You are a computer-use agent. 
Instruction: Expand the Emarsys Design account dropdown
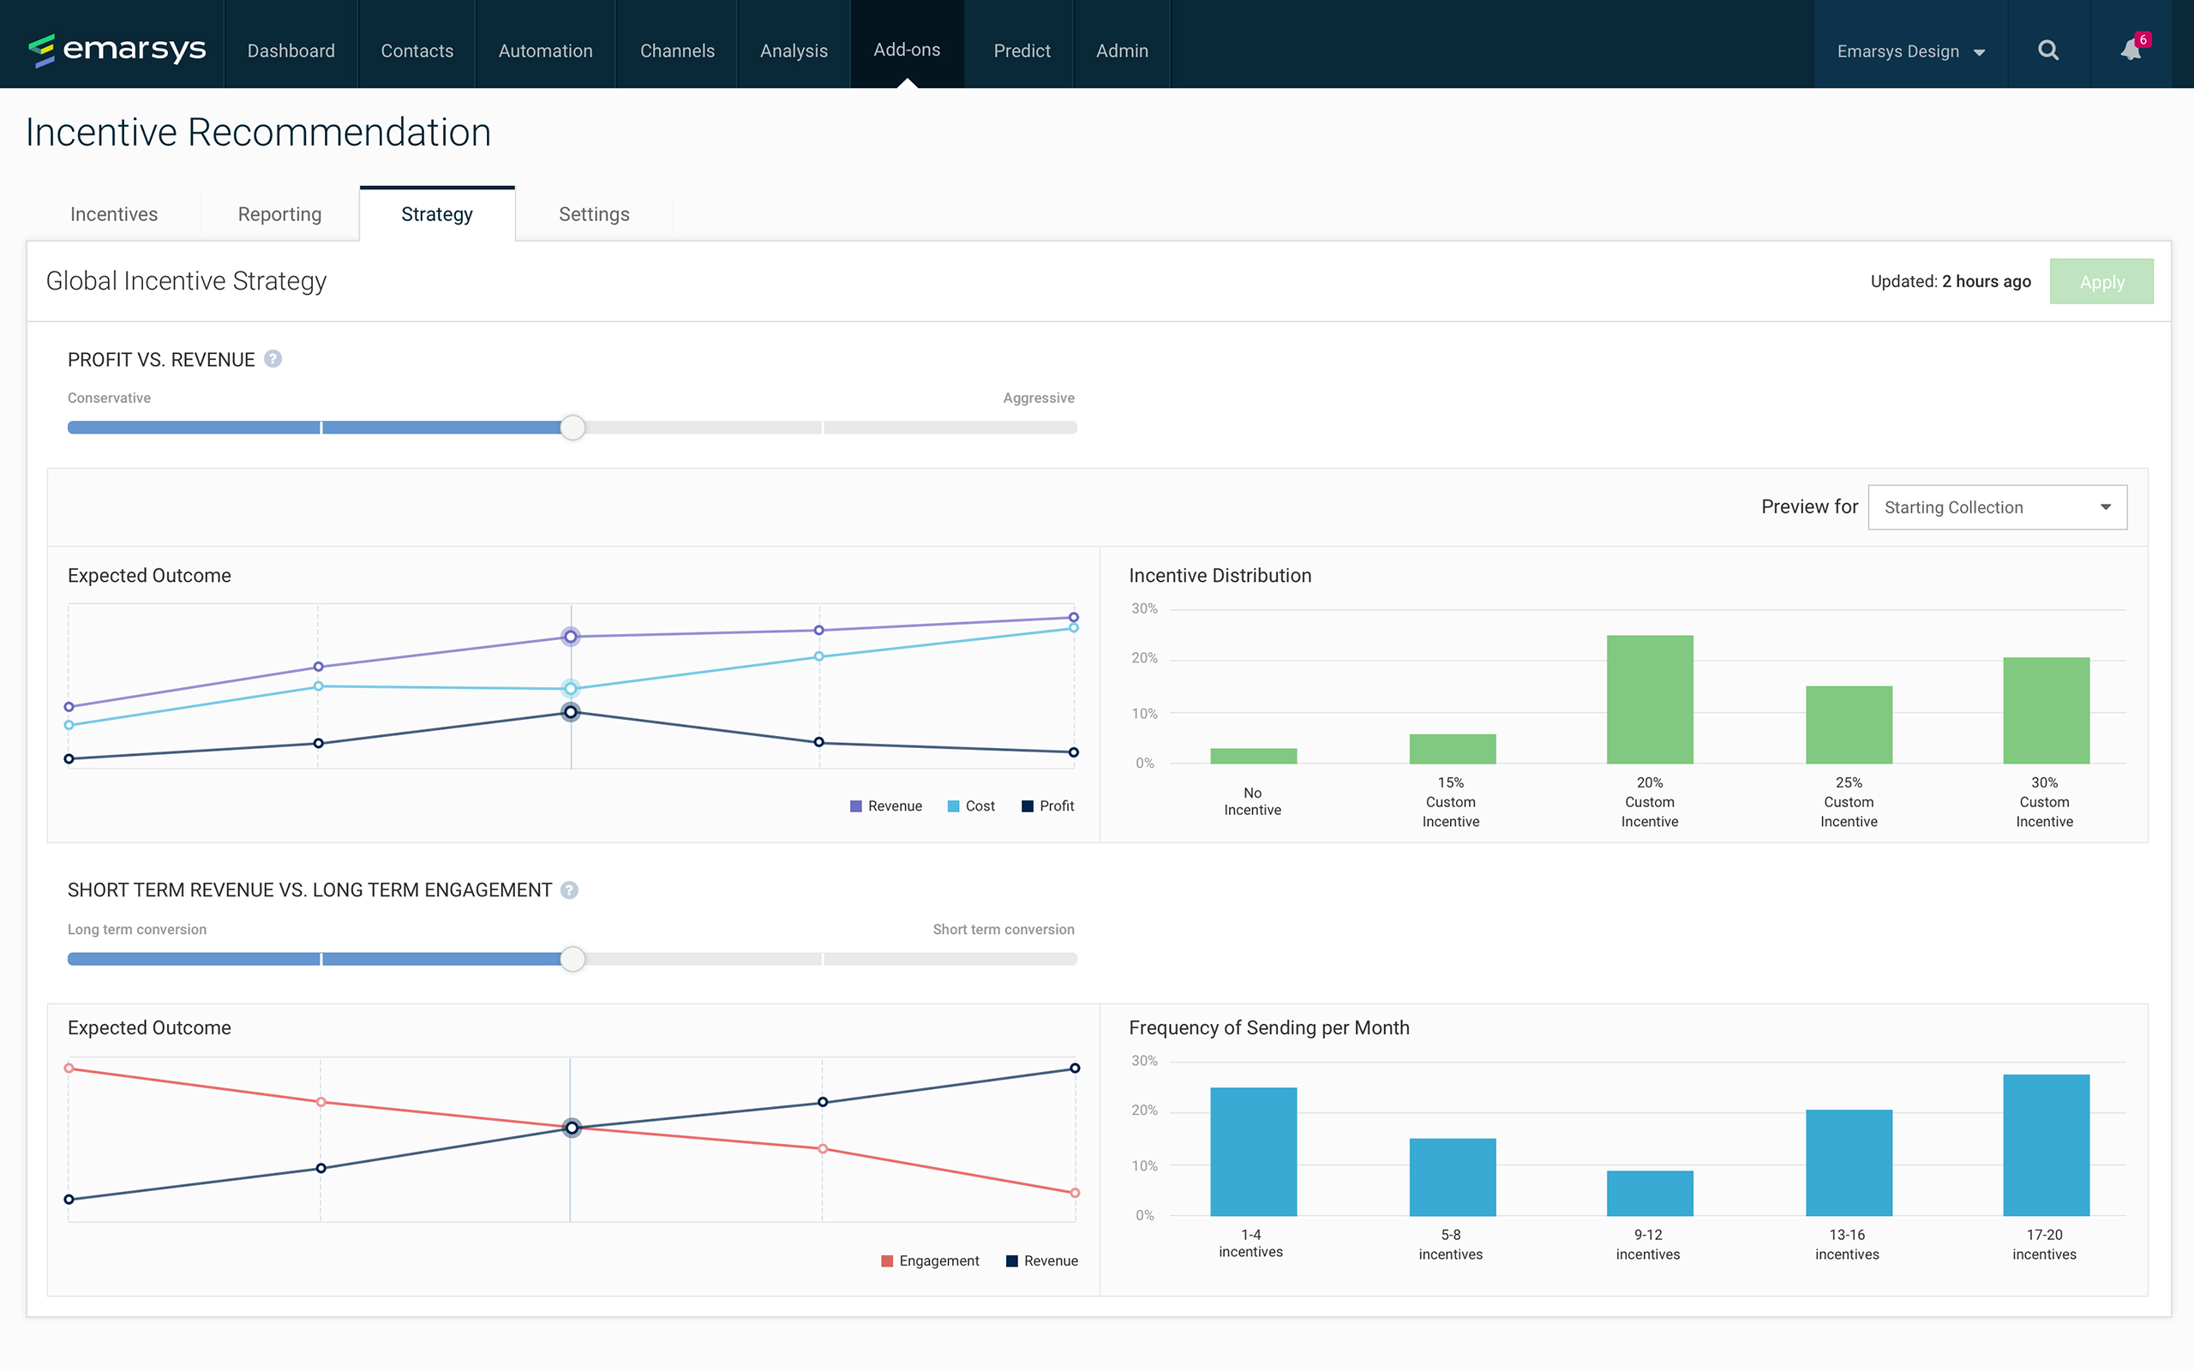click(x=1910, y=51)
